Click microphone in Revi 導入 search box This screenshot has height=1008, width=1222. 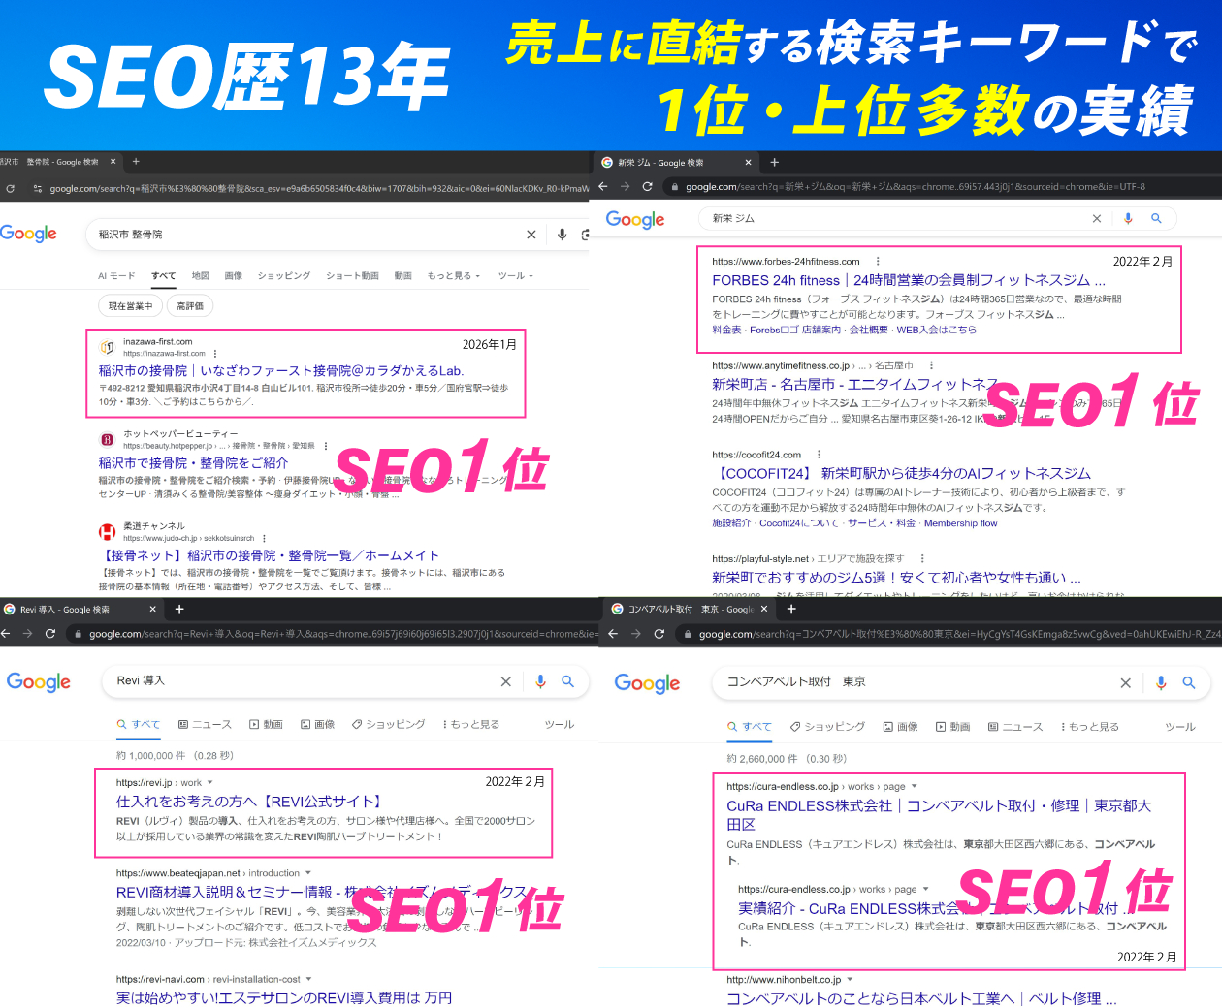tap(540, 681)
